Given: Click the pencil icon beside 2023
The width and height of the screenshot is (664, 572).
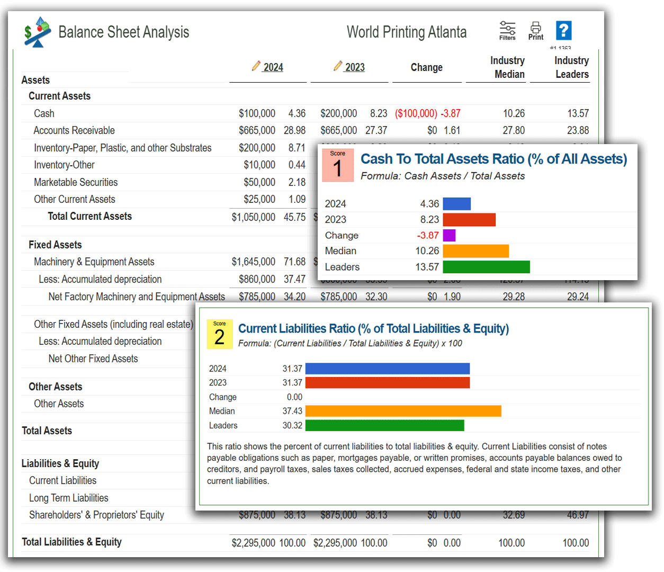Looking at the screenshot, I should coord(337,66).
